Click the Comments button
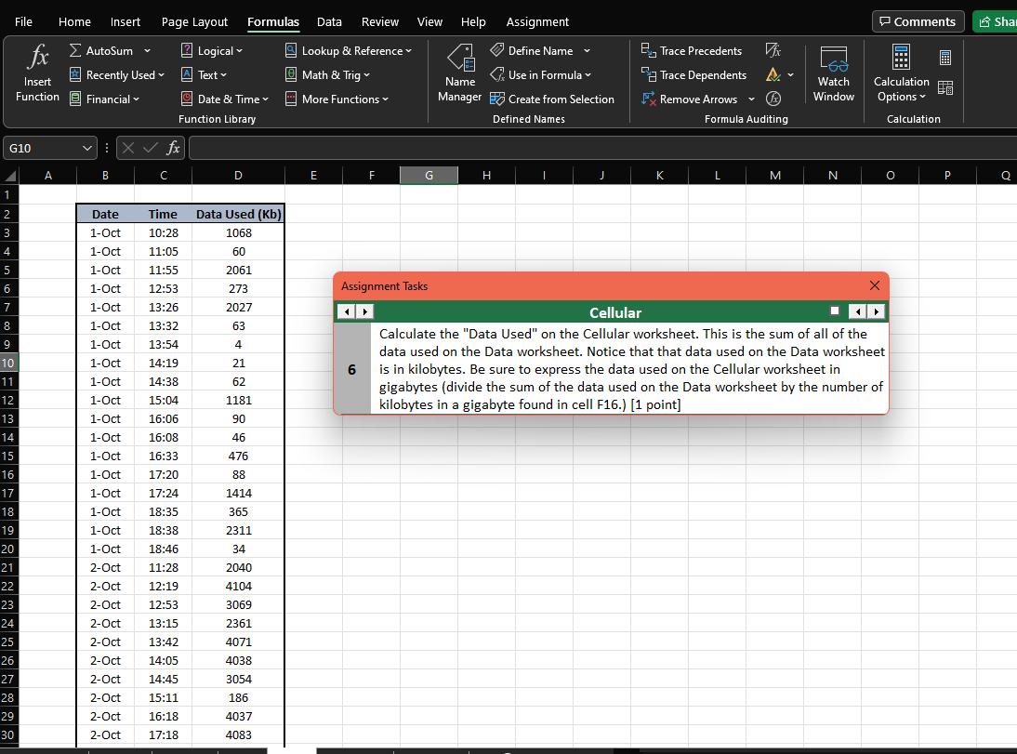This screenshot has width=1017, height=754. (918, 20)
